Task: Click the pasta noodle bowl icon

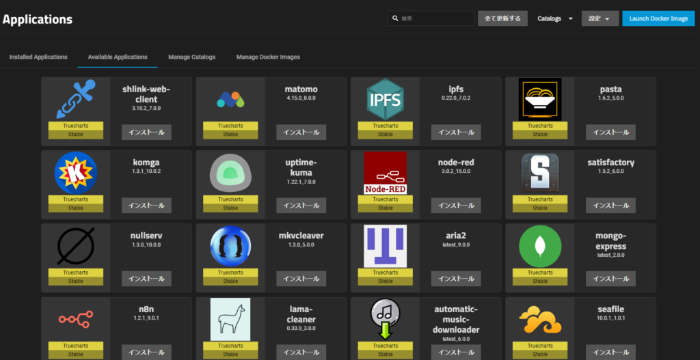Action: click(540, 99)
